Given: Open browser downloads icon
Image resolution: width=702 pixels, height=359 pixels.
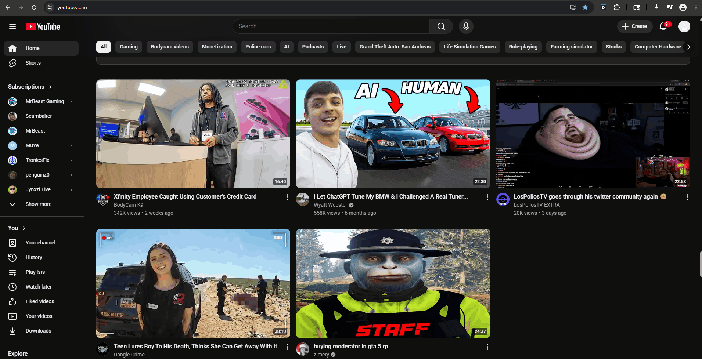Looking at the screenshot, I should 656,7.
